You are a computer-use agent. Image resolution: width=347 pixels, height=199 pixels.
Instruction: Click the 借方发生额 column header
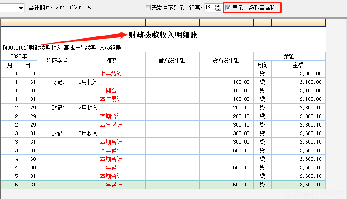click(x=172, y=61)
